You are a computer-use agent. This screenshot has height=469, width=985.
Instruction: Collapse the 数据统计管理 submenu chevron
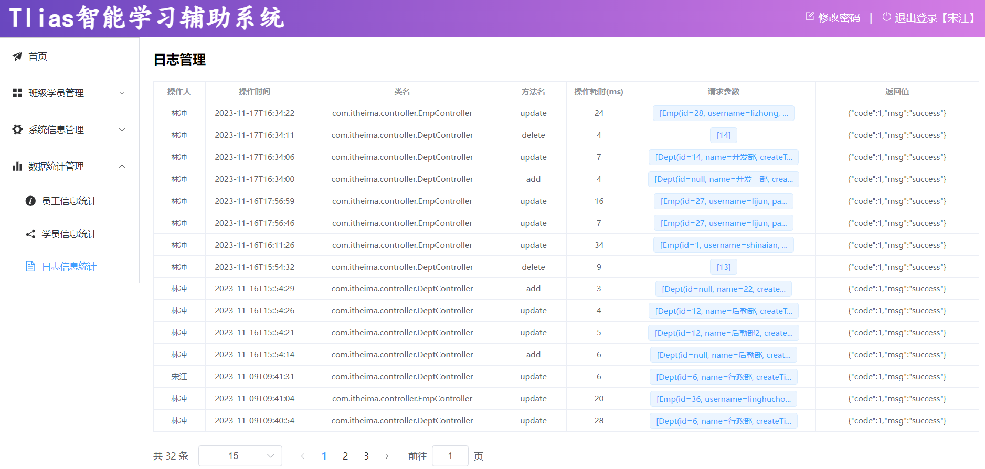click(122, 167)
